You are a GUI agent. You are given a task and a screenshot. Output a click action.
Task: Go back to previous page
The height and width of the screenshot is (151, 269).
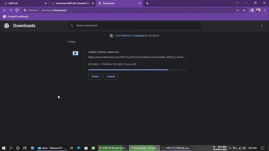point(5,10)
